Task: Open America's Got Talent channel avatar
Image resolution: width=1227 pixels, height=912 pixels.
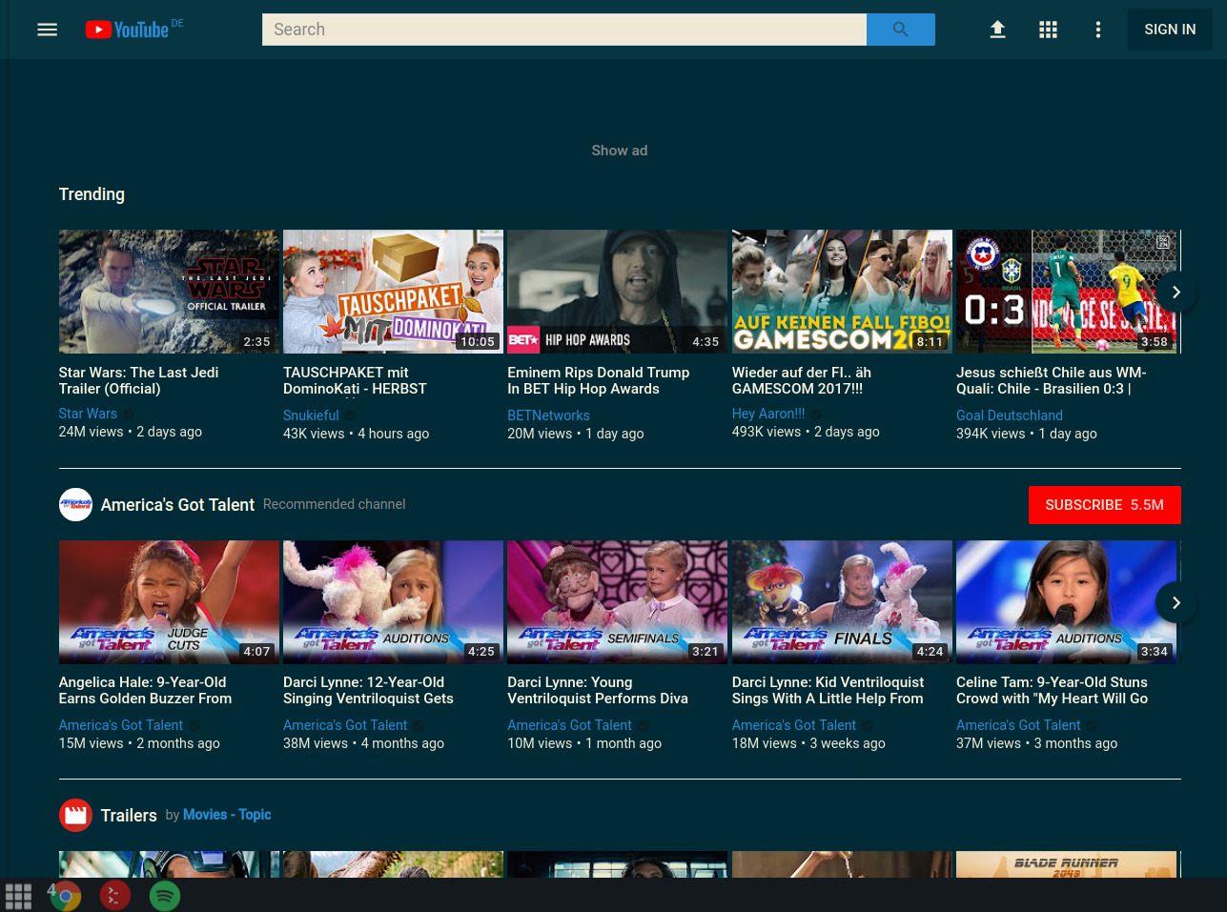Action: 75,505
